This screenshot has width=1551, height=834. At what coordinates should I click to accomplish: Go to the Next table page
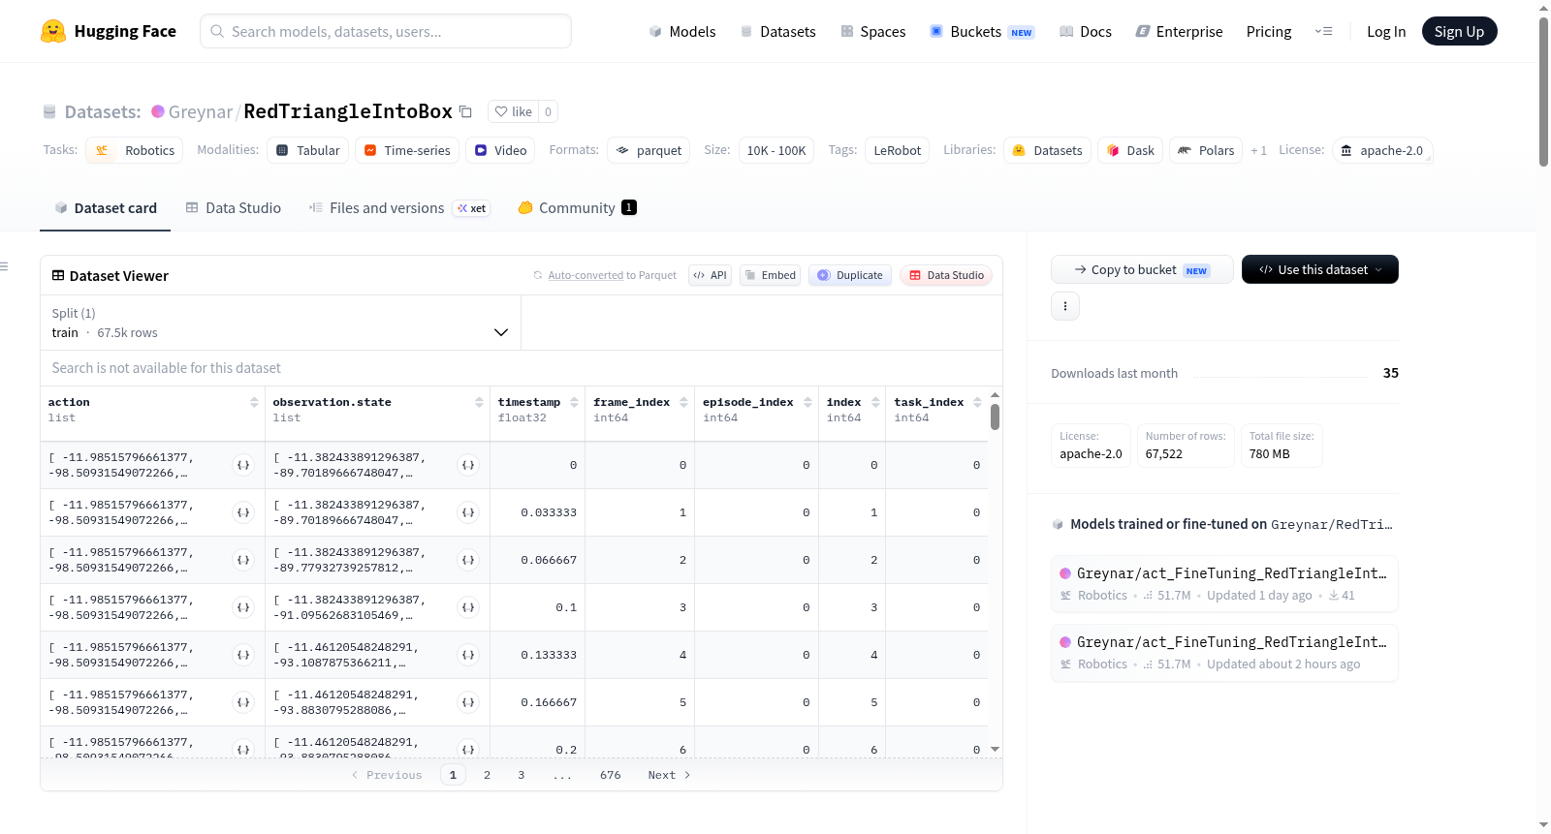pyautogui.click(x=669, y=775)
